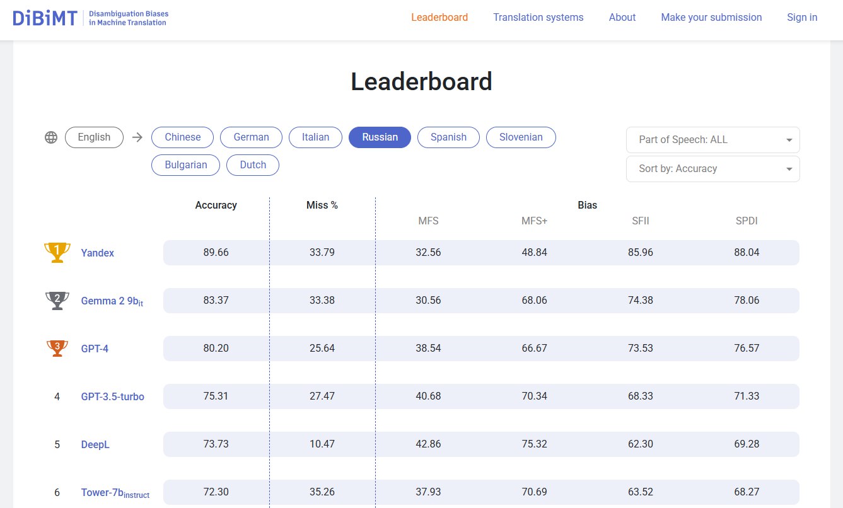Open the About page

coord(622,18)
